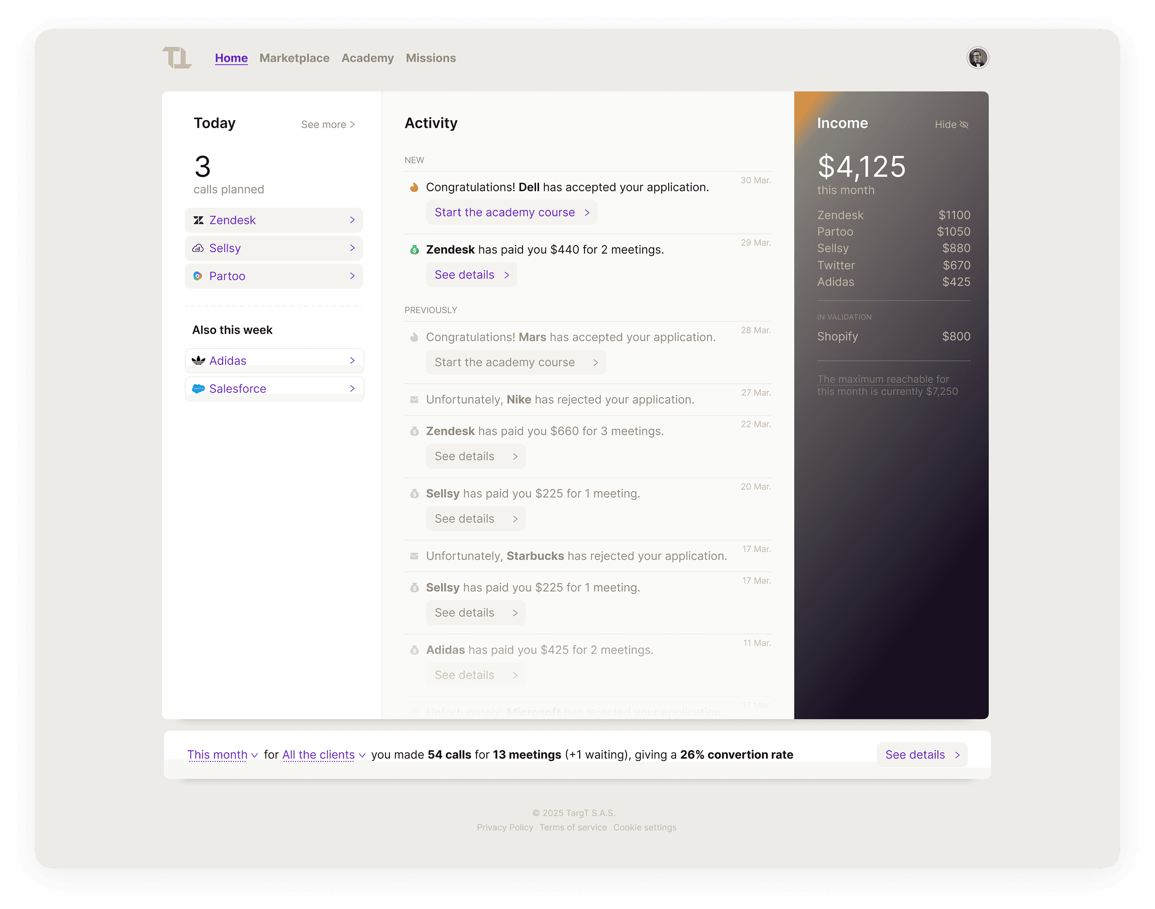Screen dimensions: 1155x909
Task: Switch to the Academy tab
Action: click(368, 58)
